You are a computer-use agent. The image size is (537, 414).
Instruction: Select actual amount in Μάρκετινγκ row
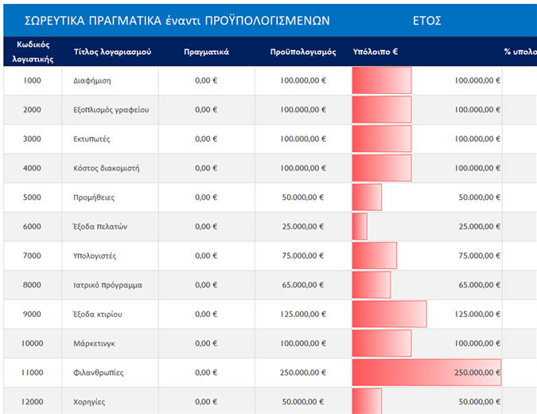point(207,343)
